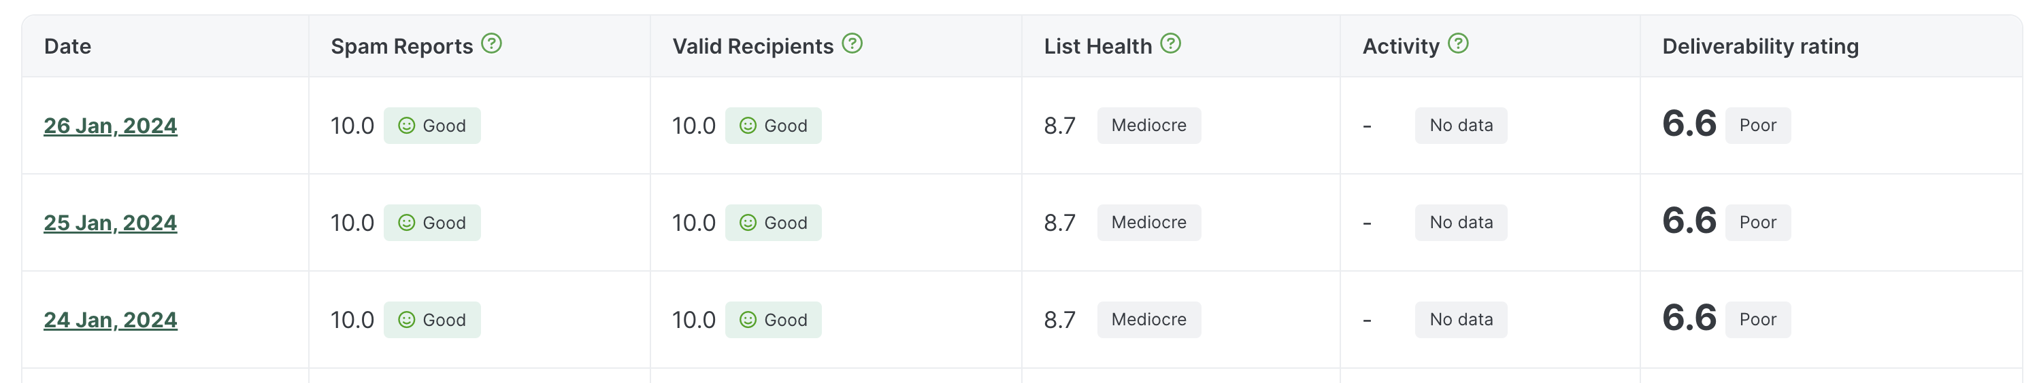This screenshot has height=383, width=2037.
Task: Show Valid Recipients help tooltip icon
Action: click(852, 43)
